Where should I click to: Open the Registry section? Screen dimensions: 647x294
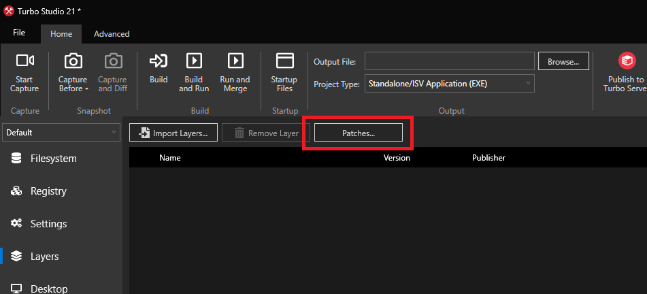[61, 191]
